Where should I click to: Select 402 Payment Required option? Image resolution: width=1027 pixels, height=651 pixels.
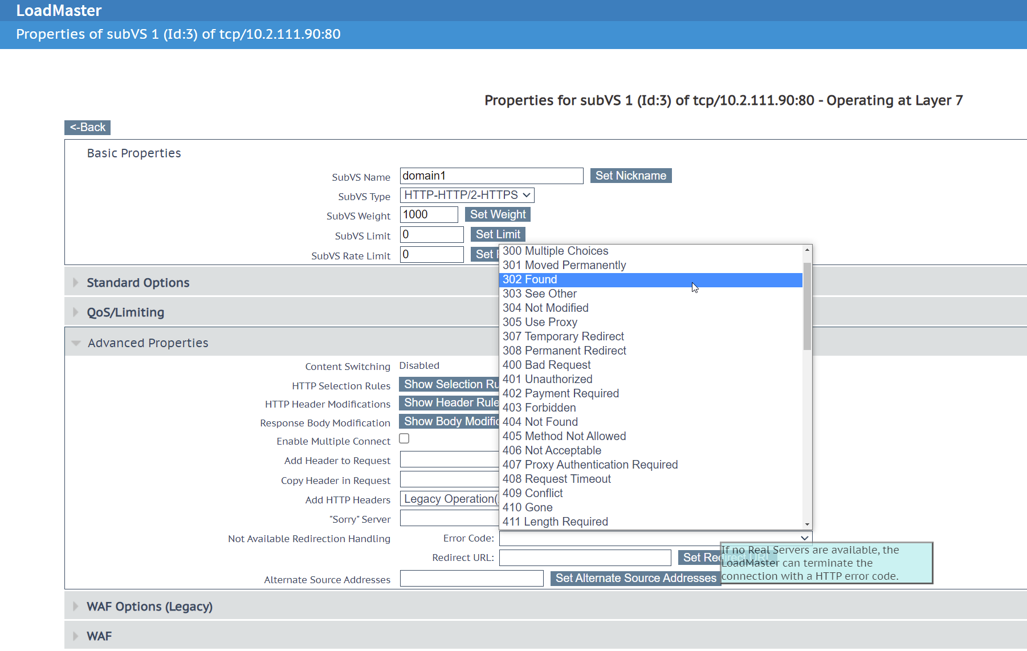[651, 393]
